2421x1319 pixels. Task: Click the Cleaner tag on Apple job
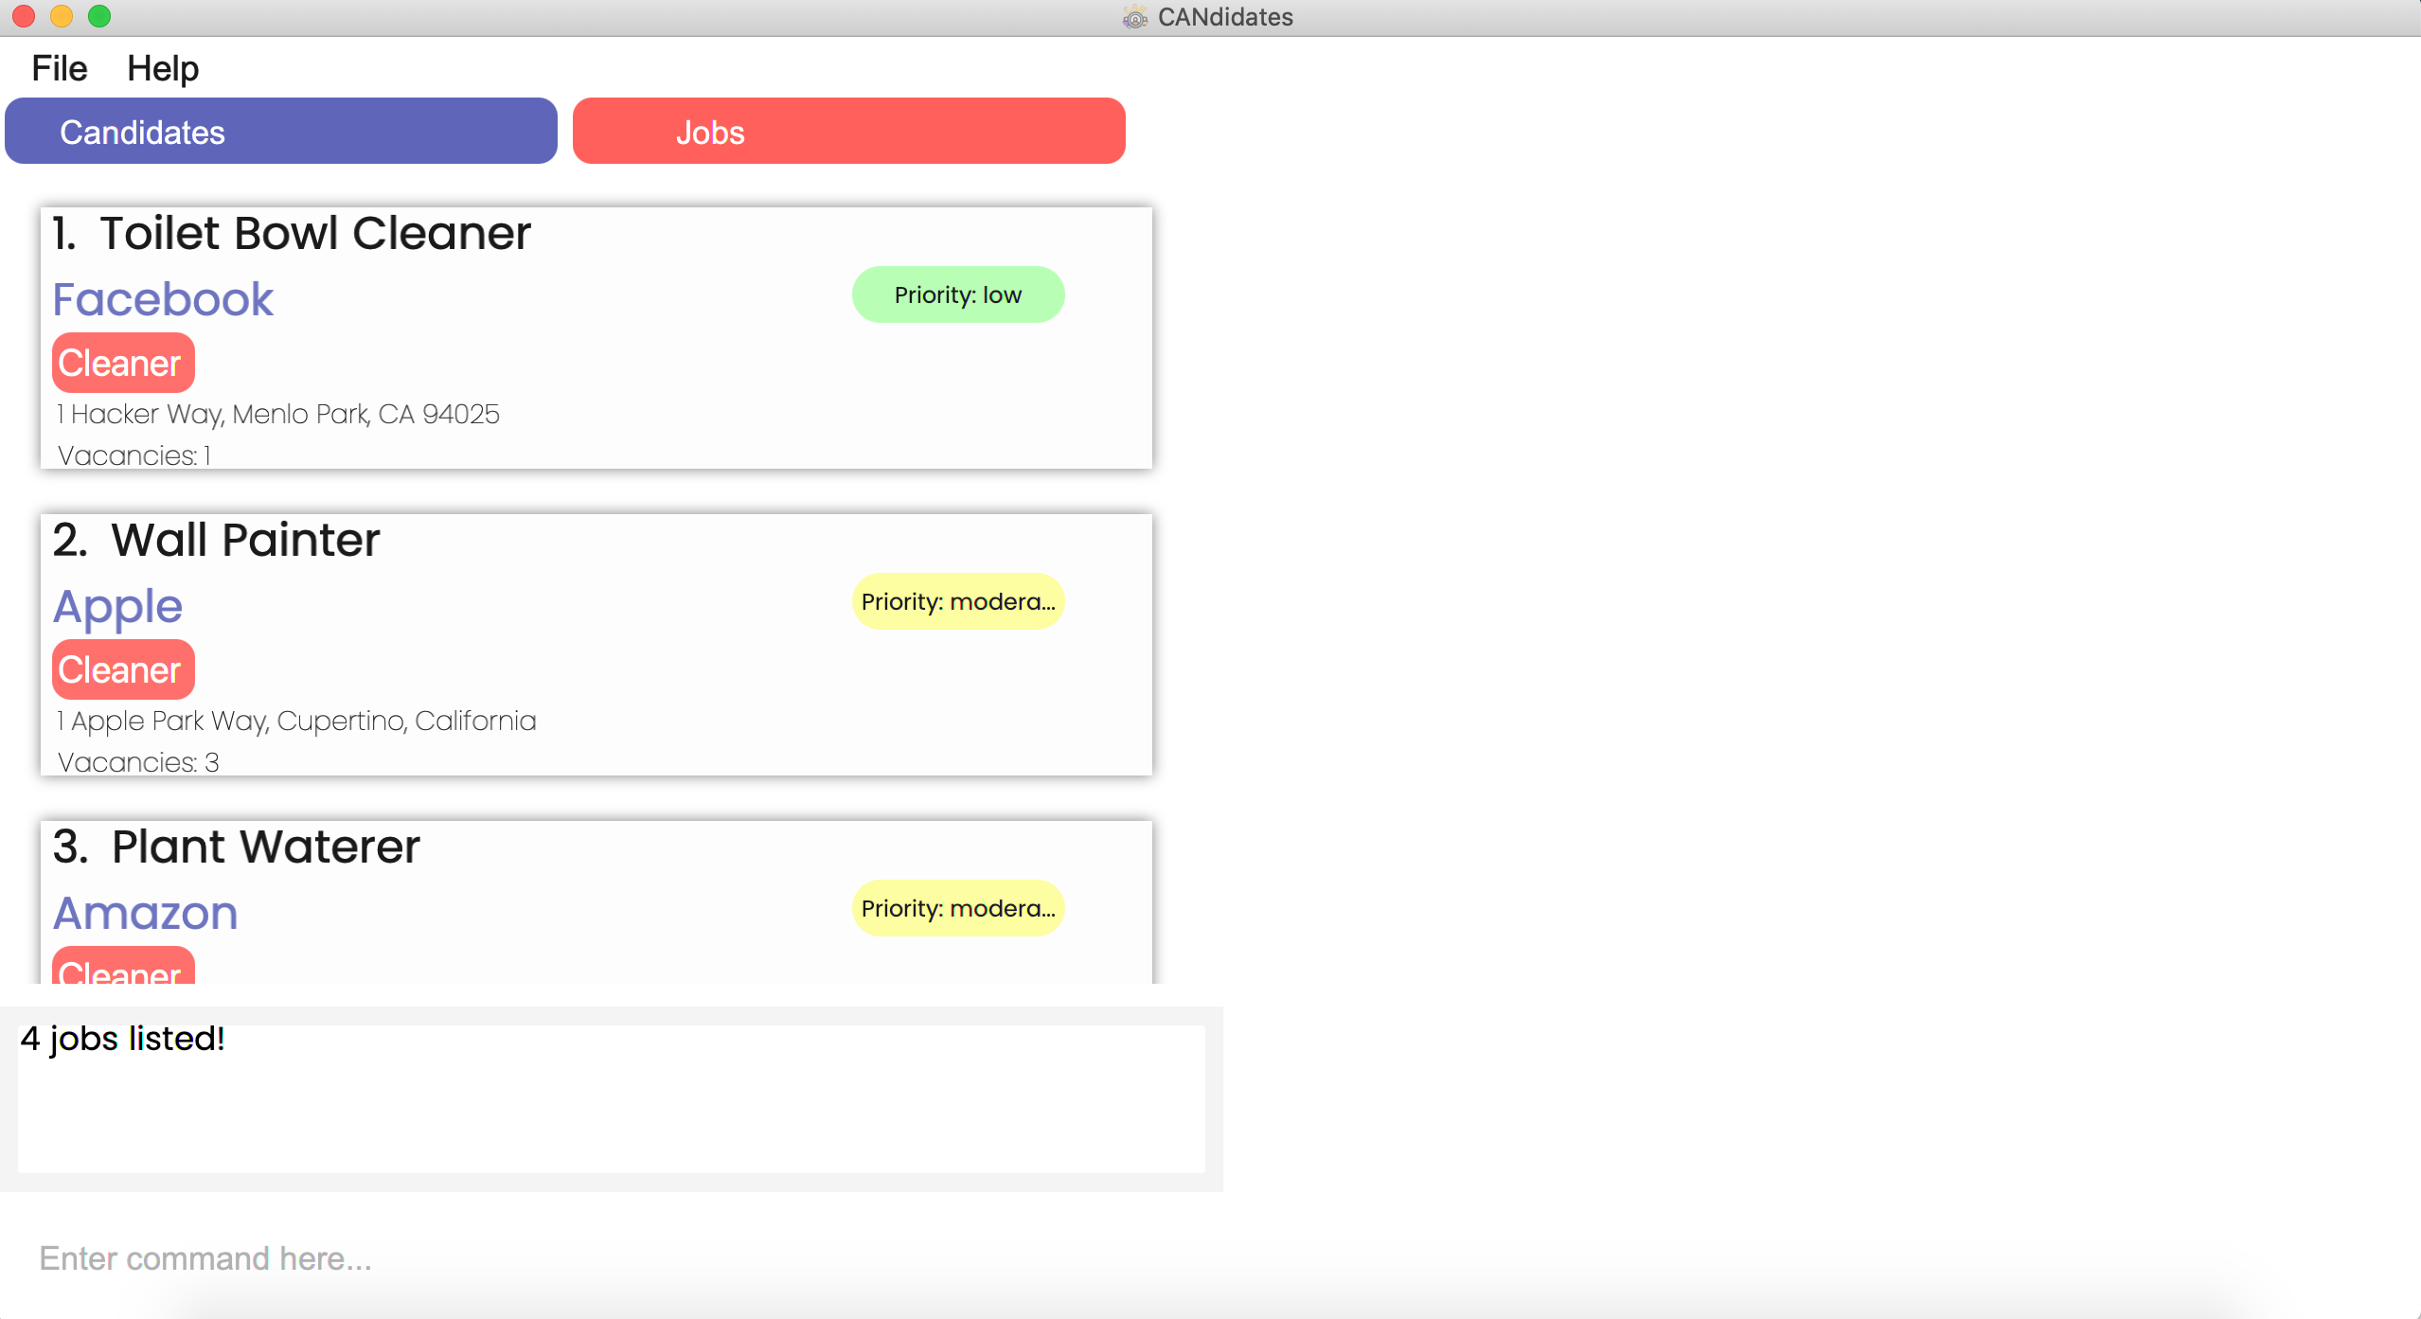[x=123, y=669]
